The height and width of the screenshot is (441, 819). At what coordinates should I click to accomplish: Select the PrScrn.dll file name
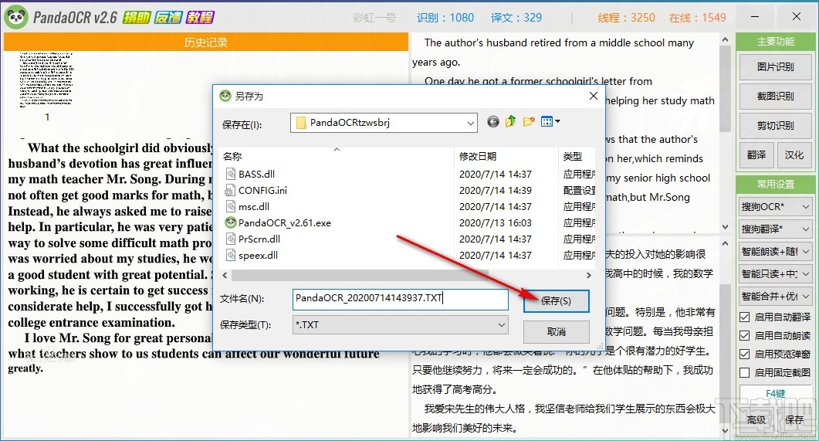(259, 239)
